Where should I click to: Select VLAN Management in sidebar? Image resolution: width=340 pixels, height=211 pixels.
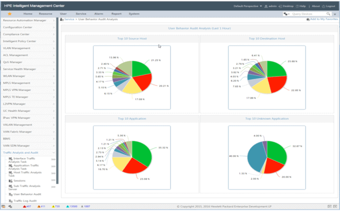pyautogui.click(x=28, y=48)
